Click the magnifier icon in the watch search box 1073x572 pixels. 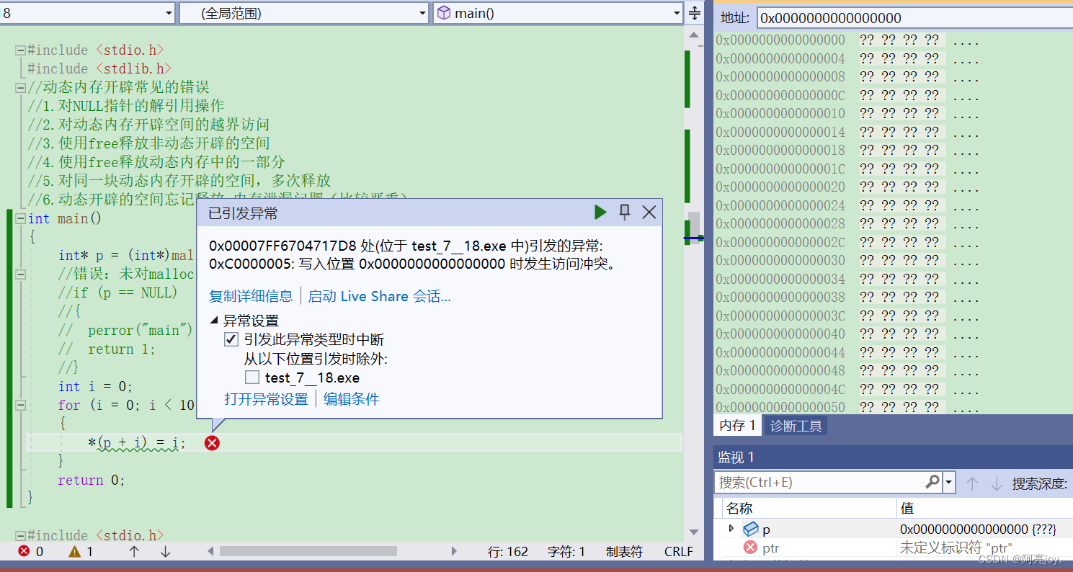point(932,482)
